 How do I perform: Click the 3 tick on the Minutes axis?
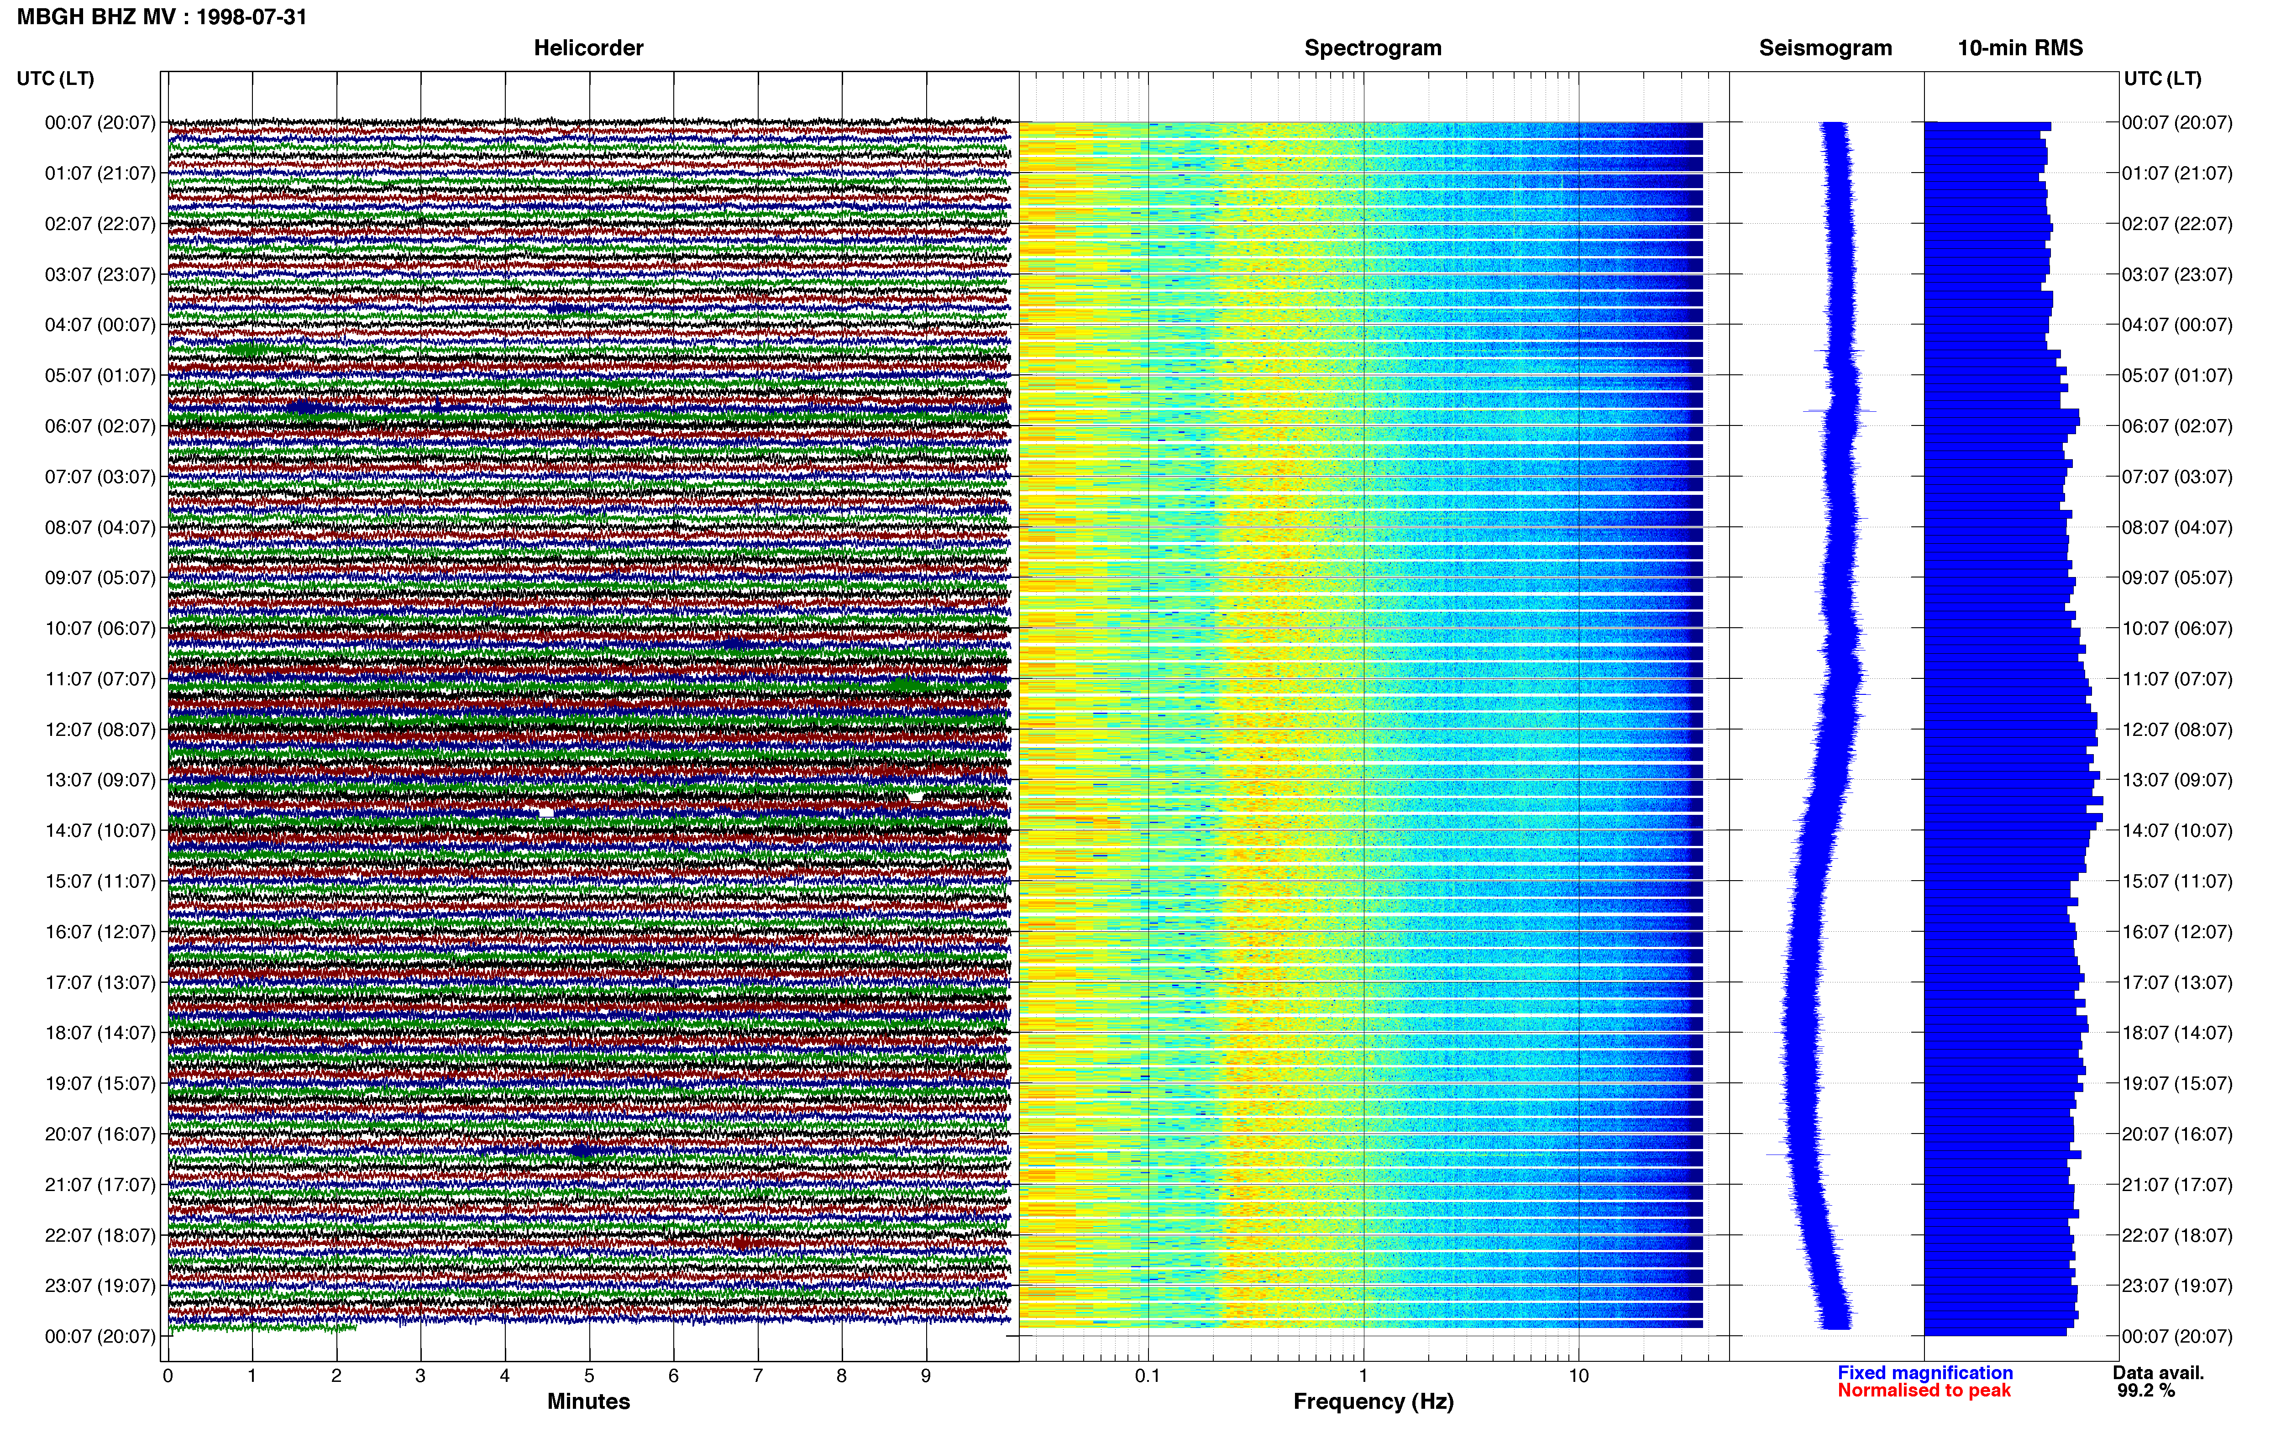click(421, 1376)
